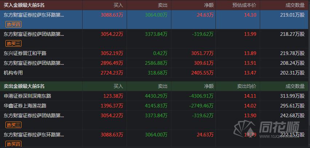The height and width of the screenshot is (148, 310).
Task: Click the 卖出金额最大前5名 section header
Action: tap(24, 86)
